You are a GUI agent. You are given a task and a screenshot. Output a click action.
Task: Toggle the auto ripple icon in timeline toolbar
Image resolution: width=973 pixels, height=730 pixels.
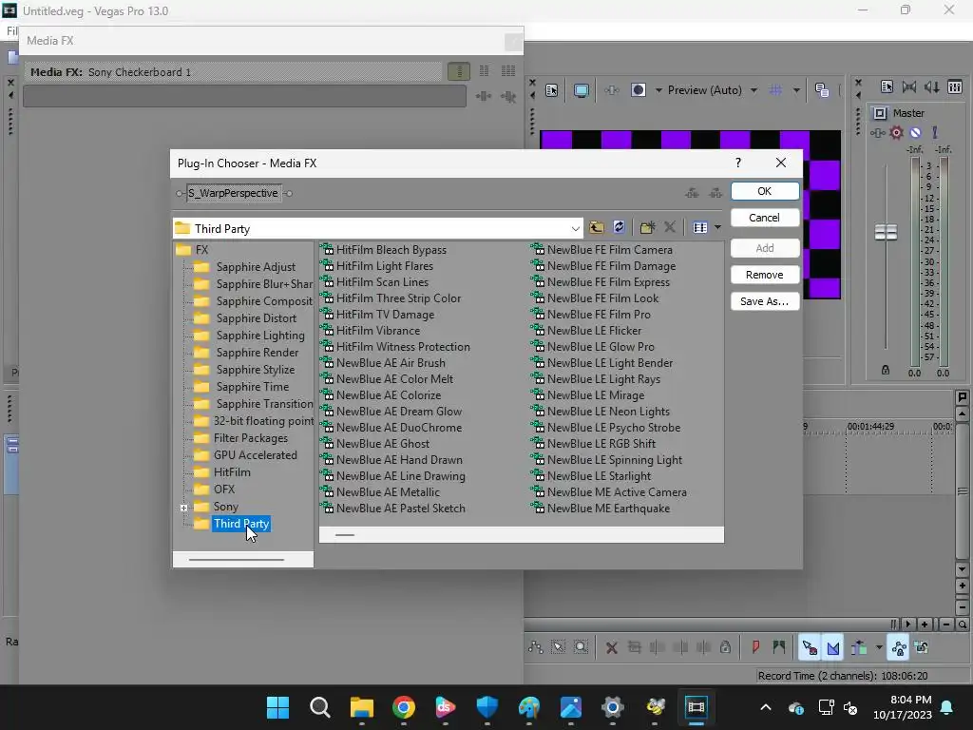click(x=859, y=647)
